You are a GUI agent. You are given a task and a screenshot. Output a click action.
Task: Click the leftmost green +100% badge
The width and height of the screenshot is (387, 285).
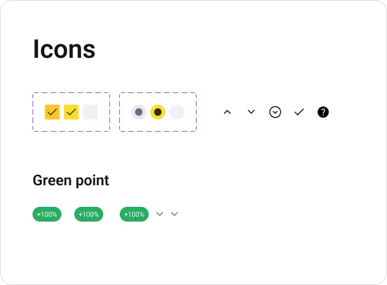coord(47,214)
